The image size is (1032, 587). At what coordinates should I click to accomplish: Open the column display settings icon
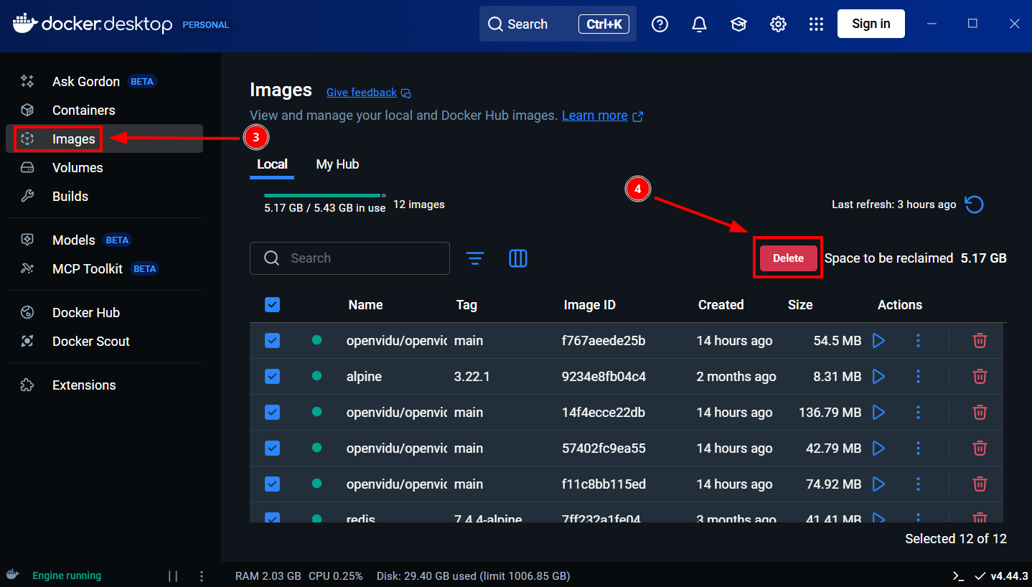pyautogui.click(x=518, y=258)
